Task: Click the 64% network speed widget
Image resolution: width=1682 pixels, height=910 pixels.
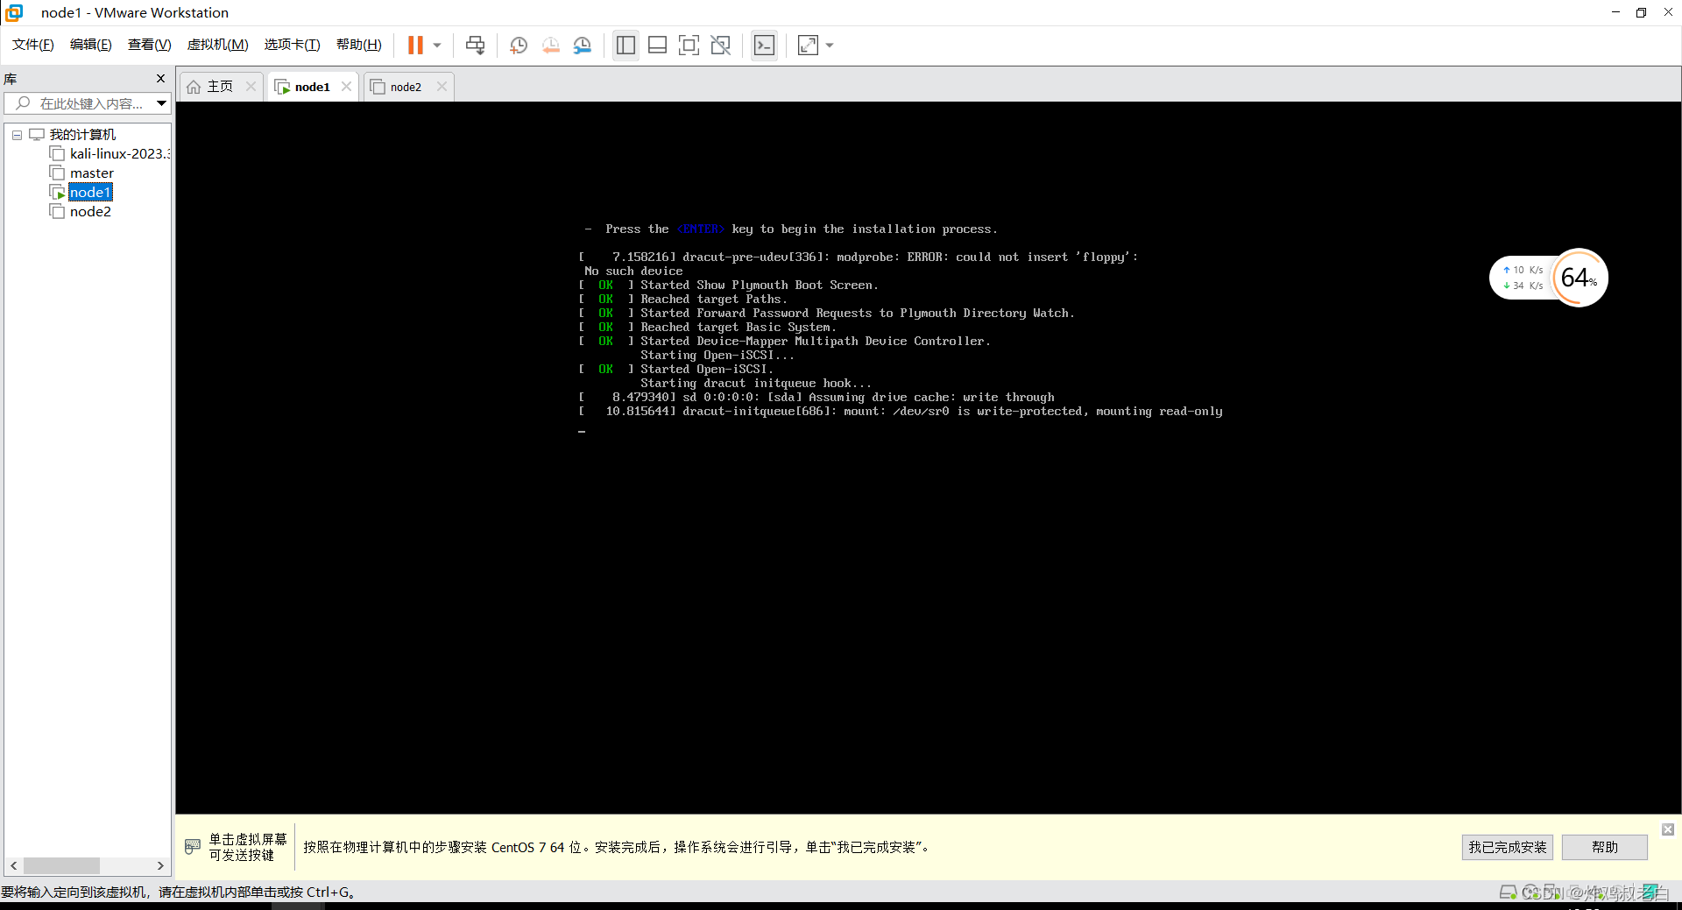Action: pos(1549,278)
